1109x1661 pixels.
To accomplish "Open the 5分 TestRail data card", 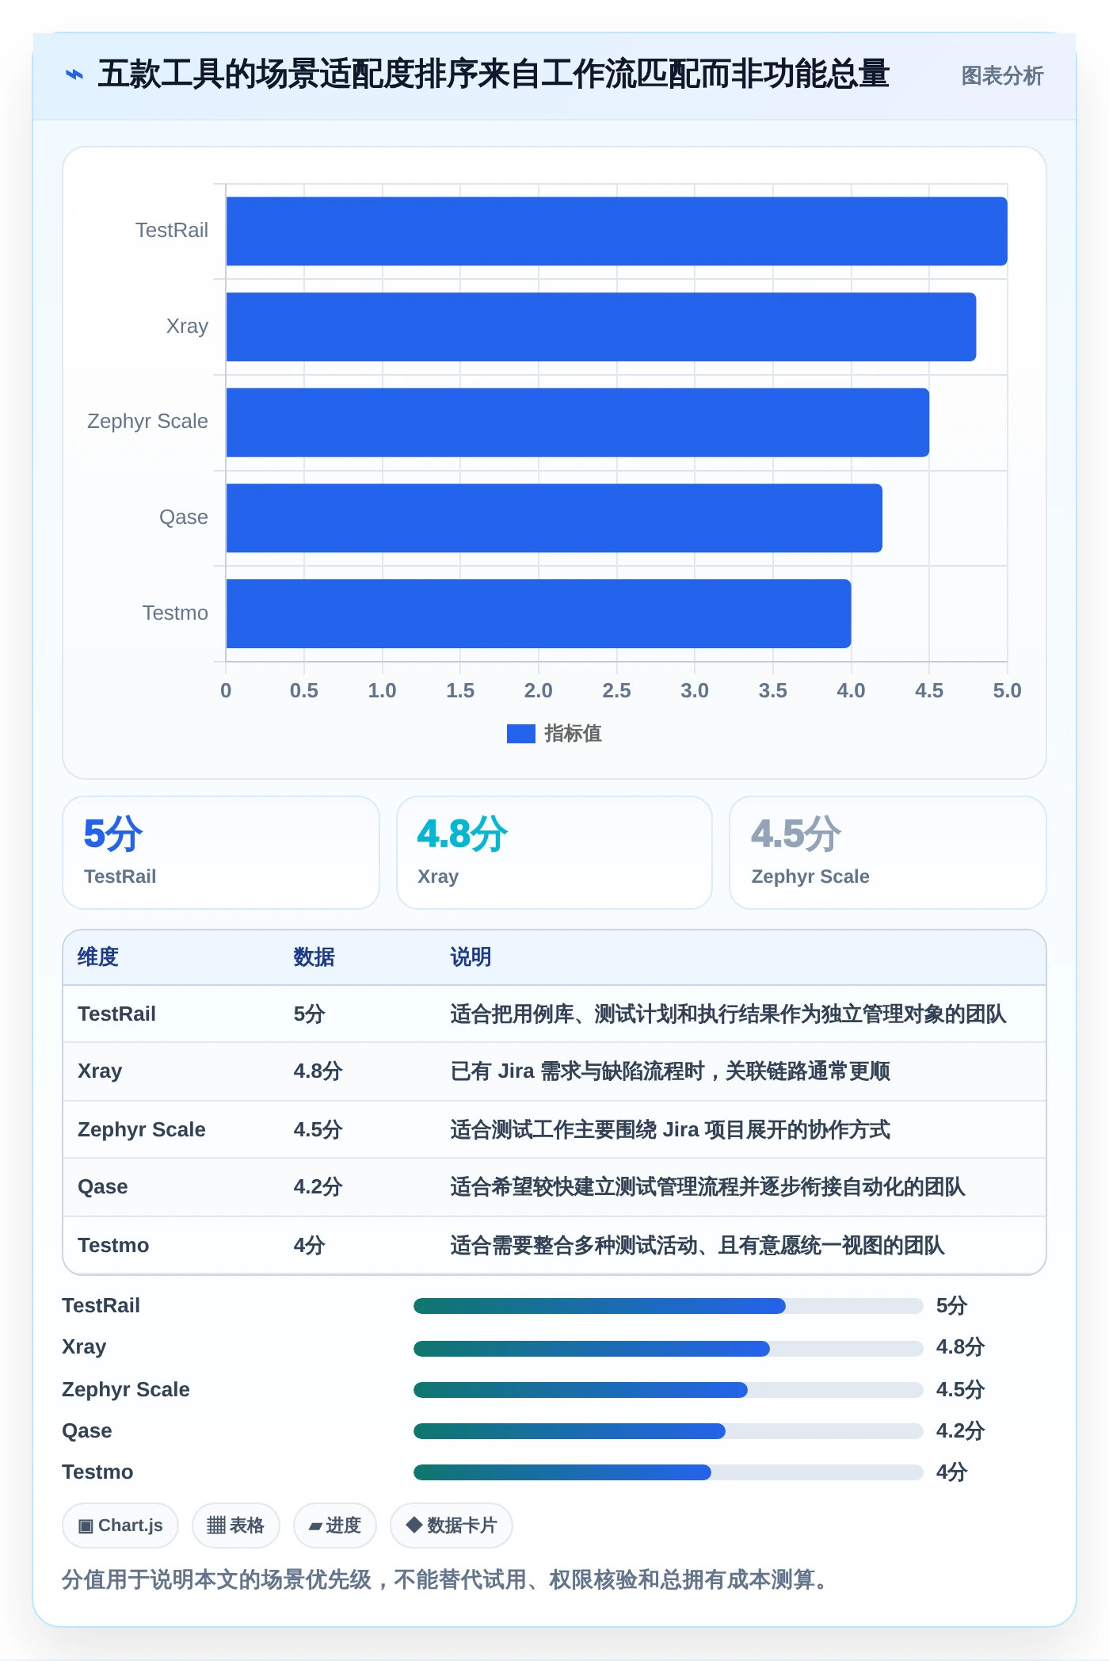I will tap(221, 853).
